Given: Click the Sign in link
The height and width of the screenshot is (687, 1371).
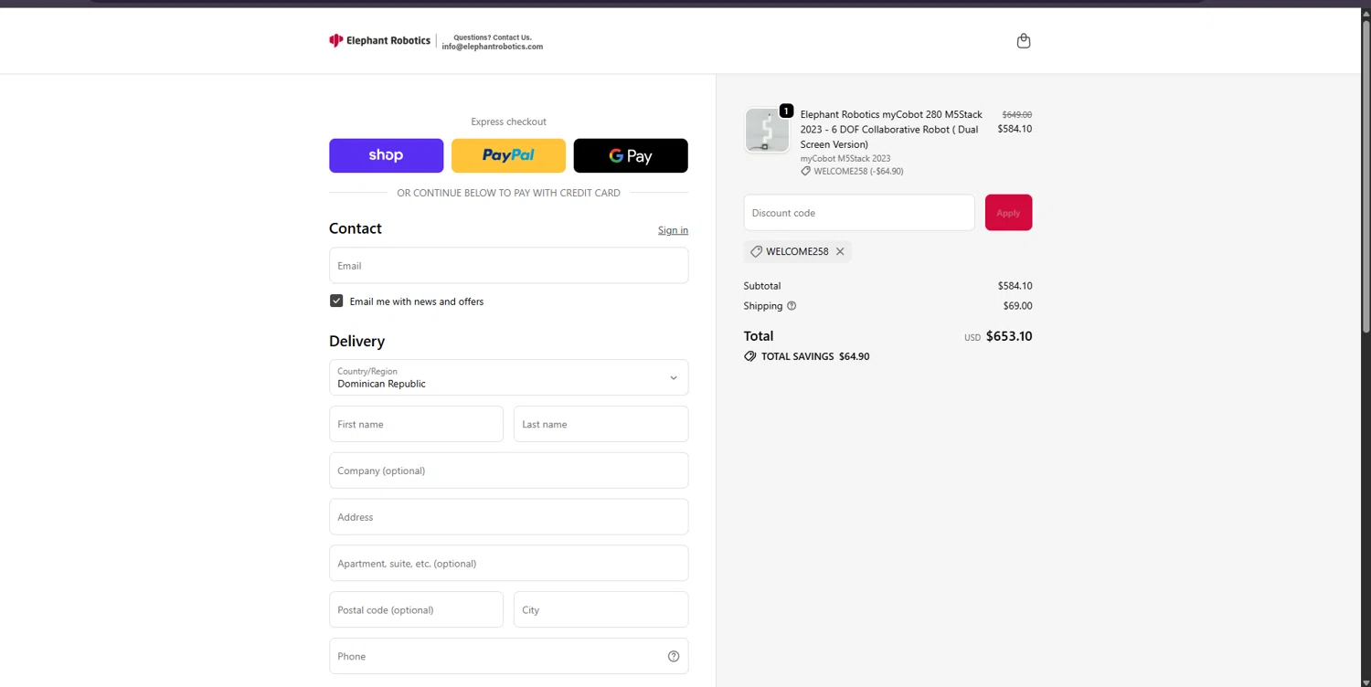Looking at the screenshot, I should [673, 230].
